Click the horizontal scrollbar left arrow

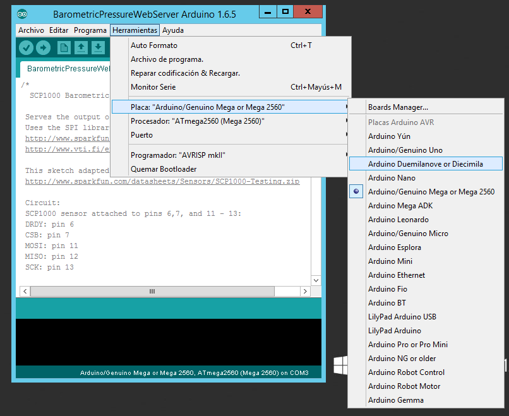[x=25, y=291]
